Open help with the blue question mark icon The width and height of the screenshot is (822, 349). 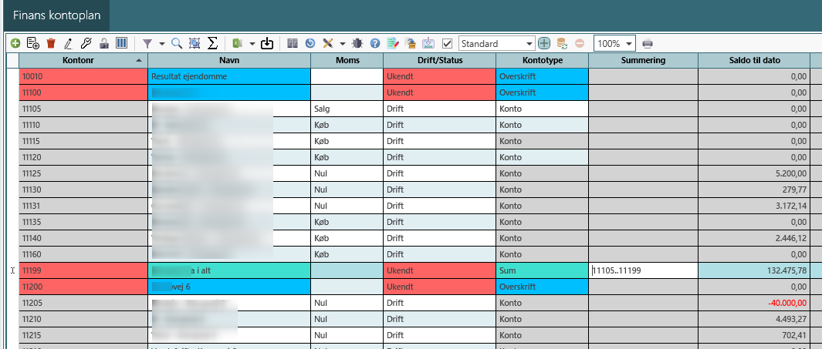pos(375,44)
